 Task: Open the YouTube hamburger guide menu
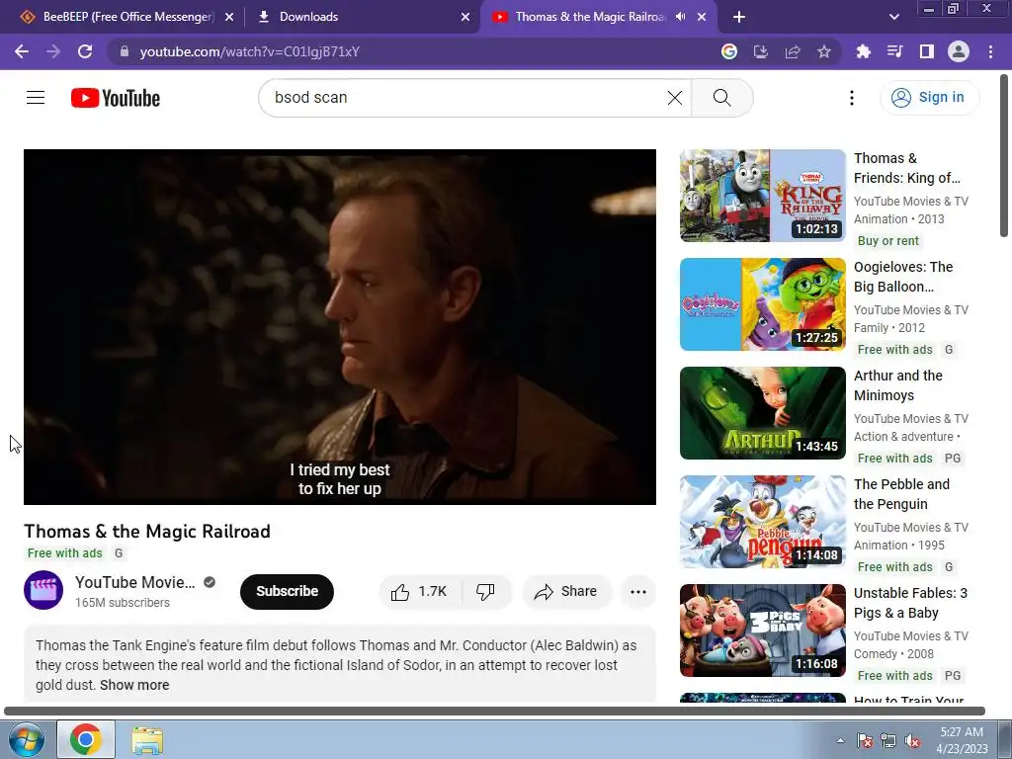click(36, 98)
